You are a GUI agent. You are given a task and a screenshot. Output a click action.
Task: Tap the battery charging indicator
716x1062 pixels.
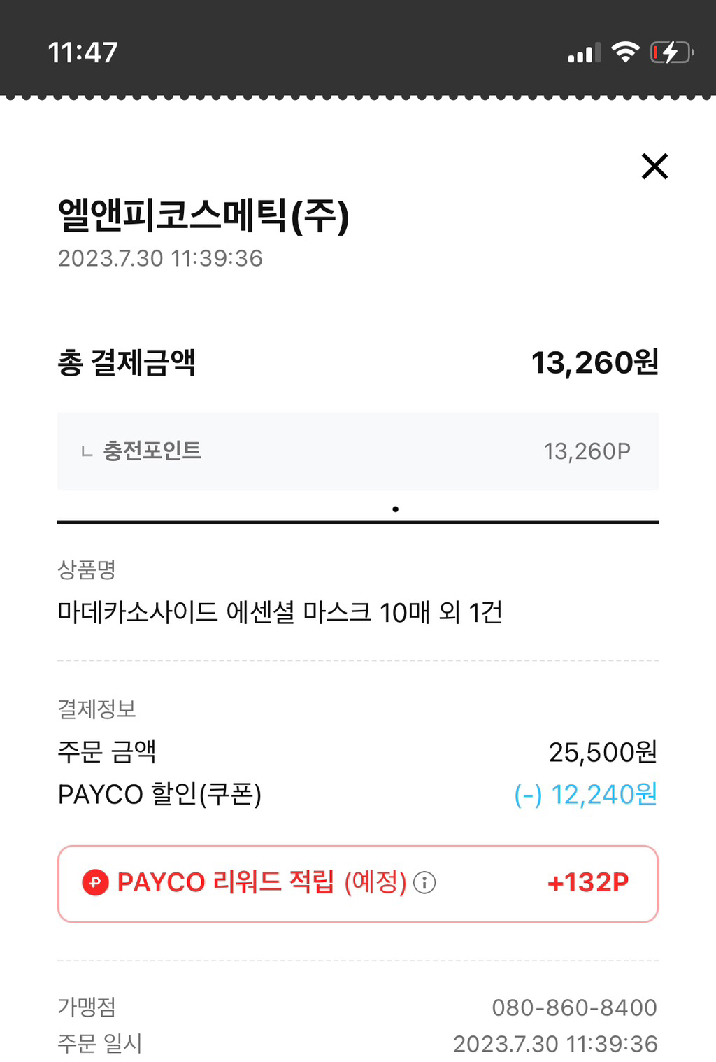(671, 52)
